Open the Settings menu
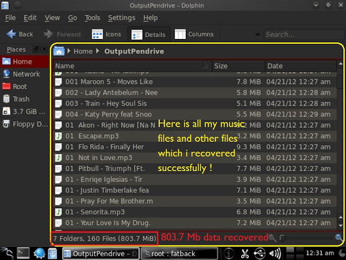 pos(122,18)
